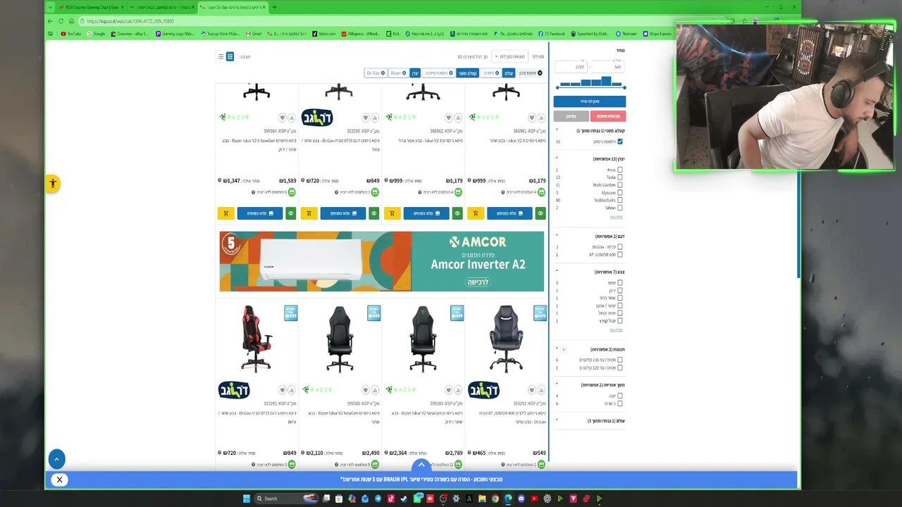Image resolution: width=902 pixels, height=507 pixels.
Task: Close the bottom blue promo banner
Action: [59, 480]
